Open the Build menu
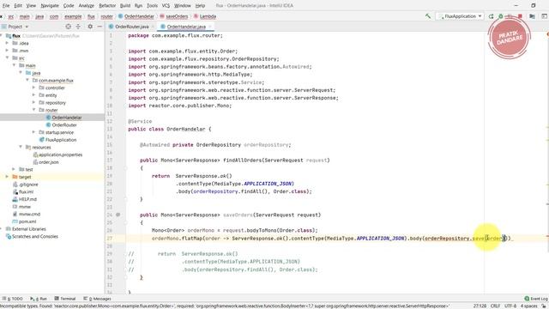Screen dimensions: 549x309 point(125,6)
